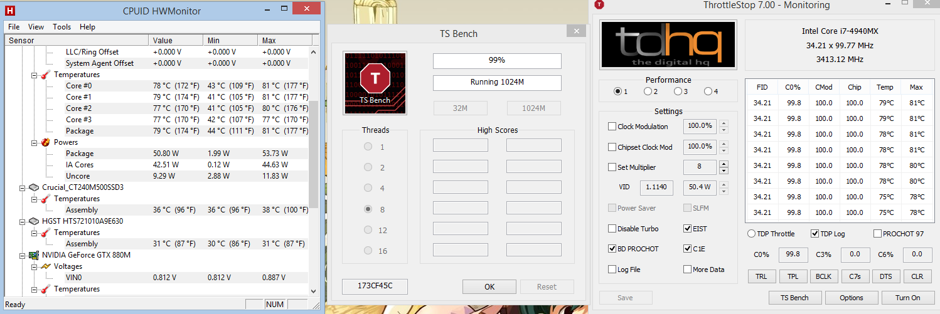Open the File menu in HWMonitor
Image resolution: width=940 pixels, height=314 pixels.
pos(14,27)
